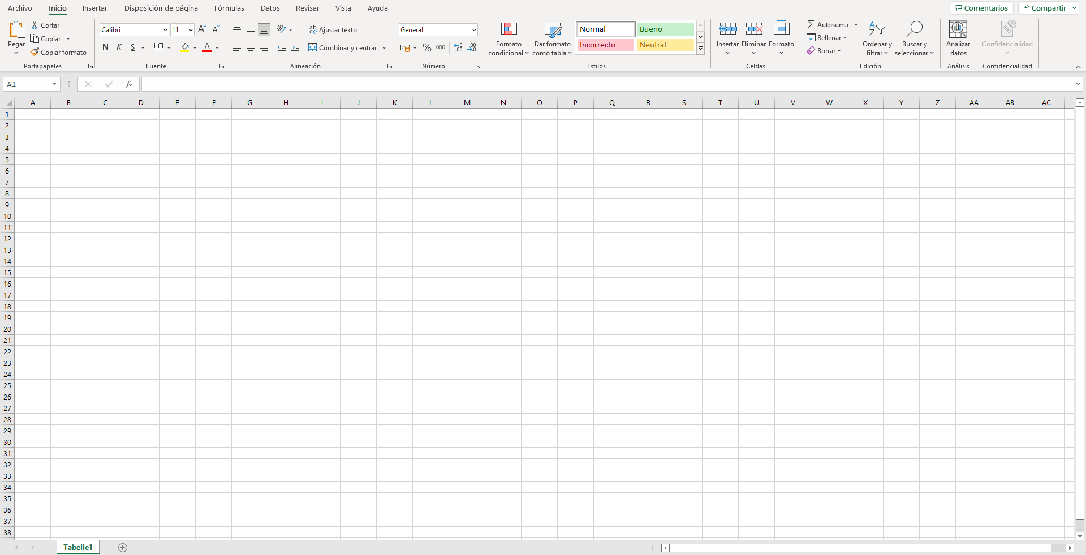Open the Rellenar dropdown
The height and width of the screenshot is (555, 1086).
(826, 38)
